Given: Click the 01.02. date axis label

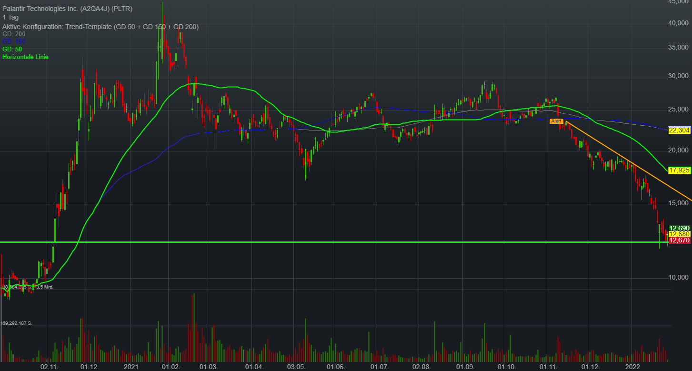Looking at the screenshot, I should [x=171, y=367].
